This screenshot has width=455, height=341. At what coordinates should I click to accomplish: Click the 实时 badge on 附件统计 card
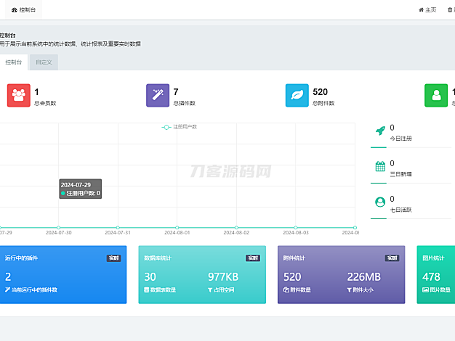point(392,258)
